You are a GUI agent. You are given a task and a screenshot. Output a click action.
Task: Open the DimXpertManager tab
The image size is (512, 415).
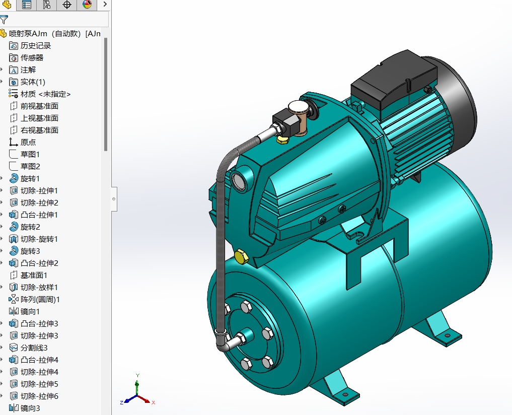tap(66, 5)
